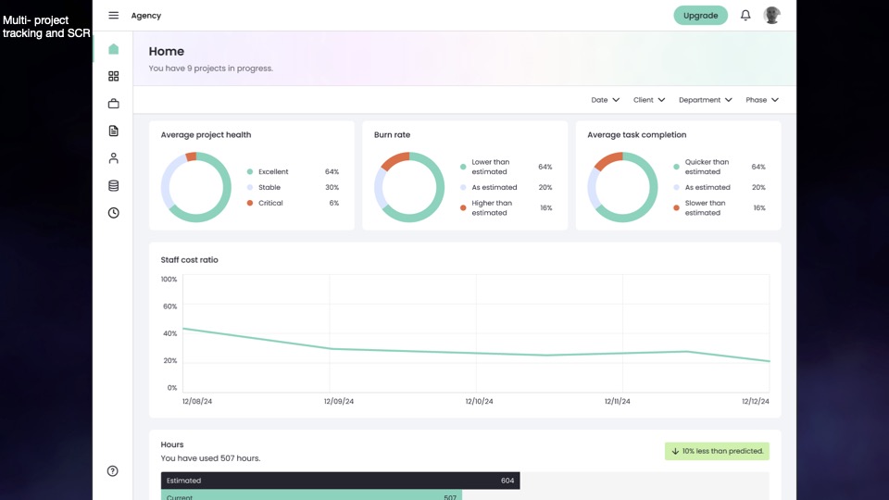The height and width of the screenshot is (500, 889).
Task: Open the hamburger menu beside Agency
Action: tap(113, 16)
